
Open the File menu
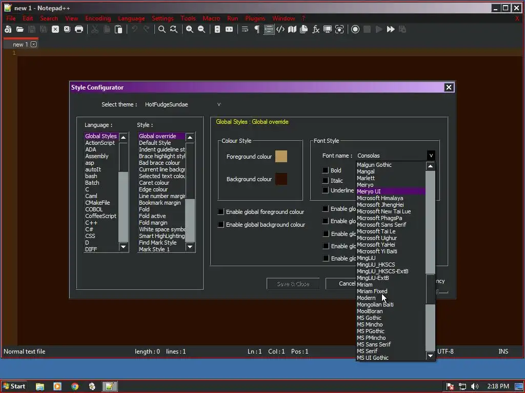(11, 18)
